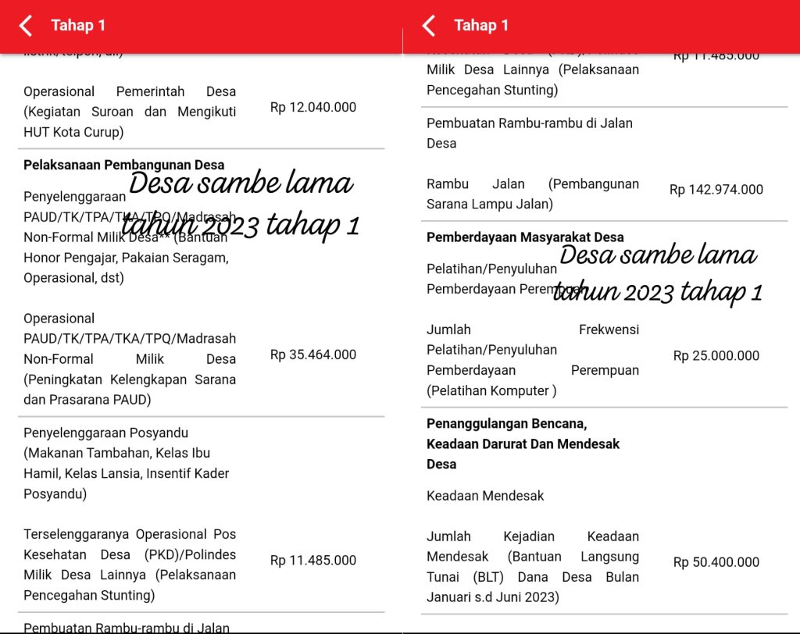Tap the back arrow in the left screen header

tap(26, 26)
